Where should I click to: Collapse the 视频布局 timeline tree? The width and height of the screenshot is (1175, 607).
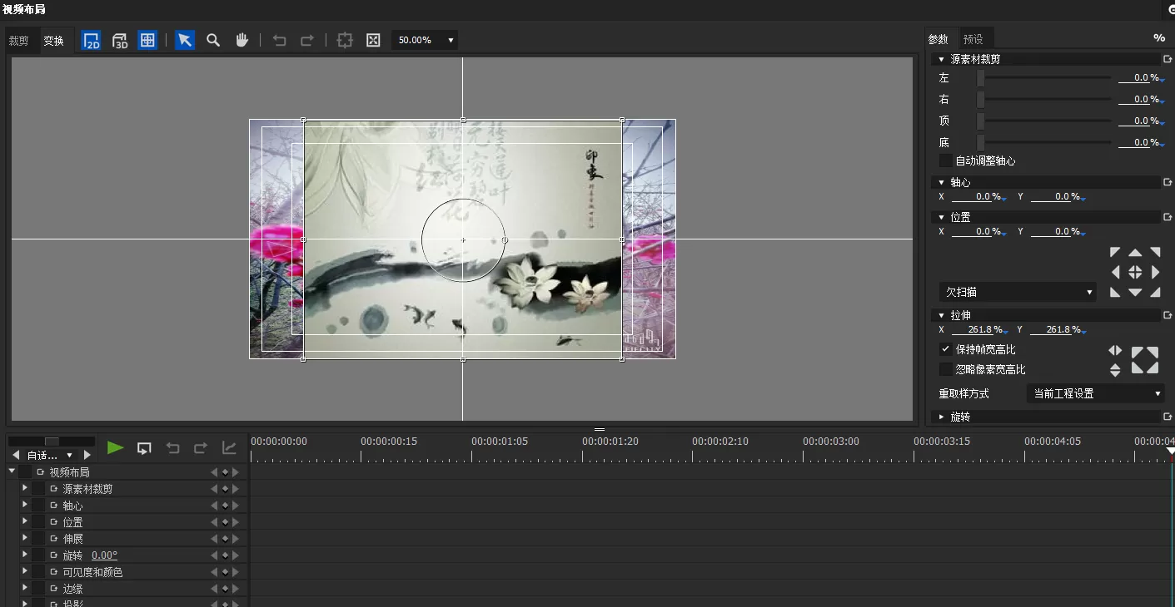12,471
